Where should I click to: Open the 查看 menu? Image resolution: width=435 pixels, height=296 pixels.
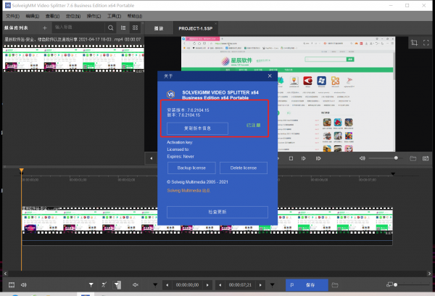[x=52, y=16]
